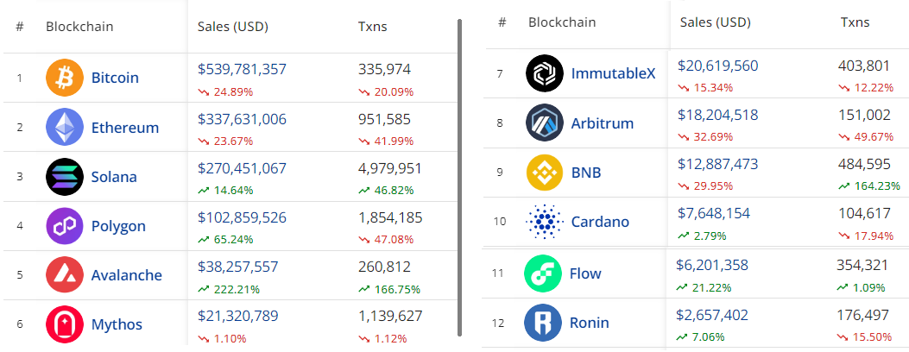Click the Mythos logo icon
909x352 pixels.
(65, 324)
